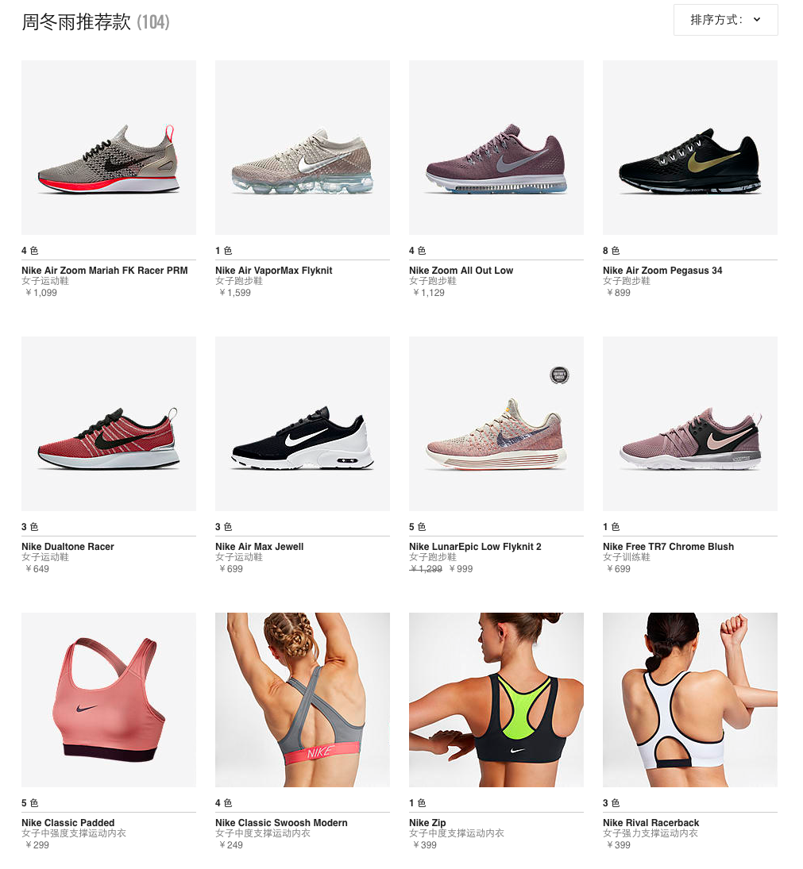The width and height of the screenshot is (803, 869).
Task: Click the chevron arrow in the sort box
Action: click(x=757, y=20)
